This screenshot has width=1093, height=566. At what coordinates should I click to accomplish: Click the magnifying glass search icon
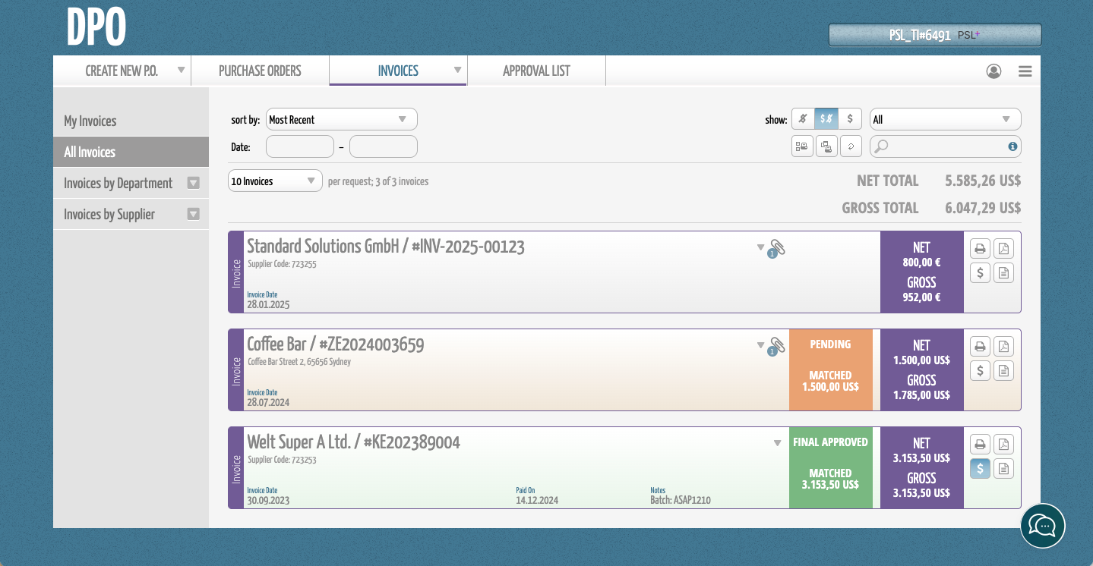tap(881, 146)
